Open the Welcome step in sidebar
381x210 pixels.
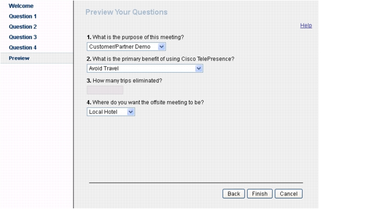[21, 6]
